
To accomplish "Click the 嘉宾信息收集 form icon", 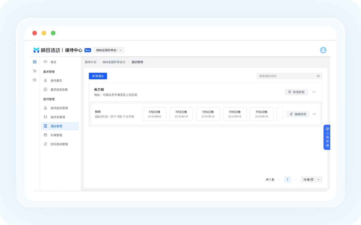I will point(45,89).
